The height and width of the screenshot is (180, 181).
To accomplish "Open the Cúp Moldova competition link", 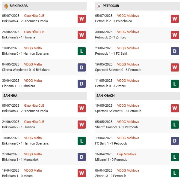I will coord(126,154).
